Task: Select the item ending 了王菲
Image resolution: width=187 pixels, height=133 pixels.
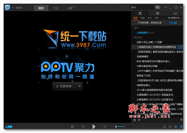Action: pos(144,76)
